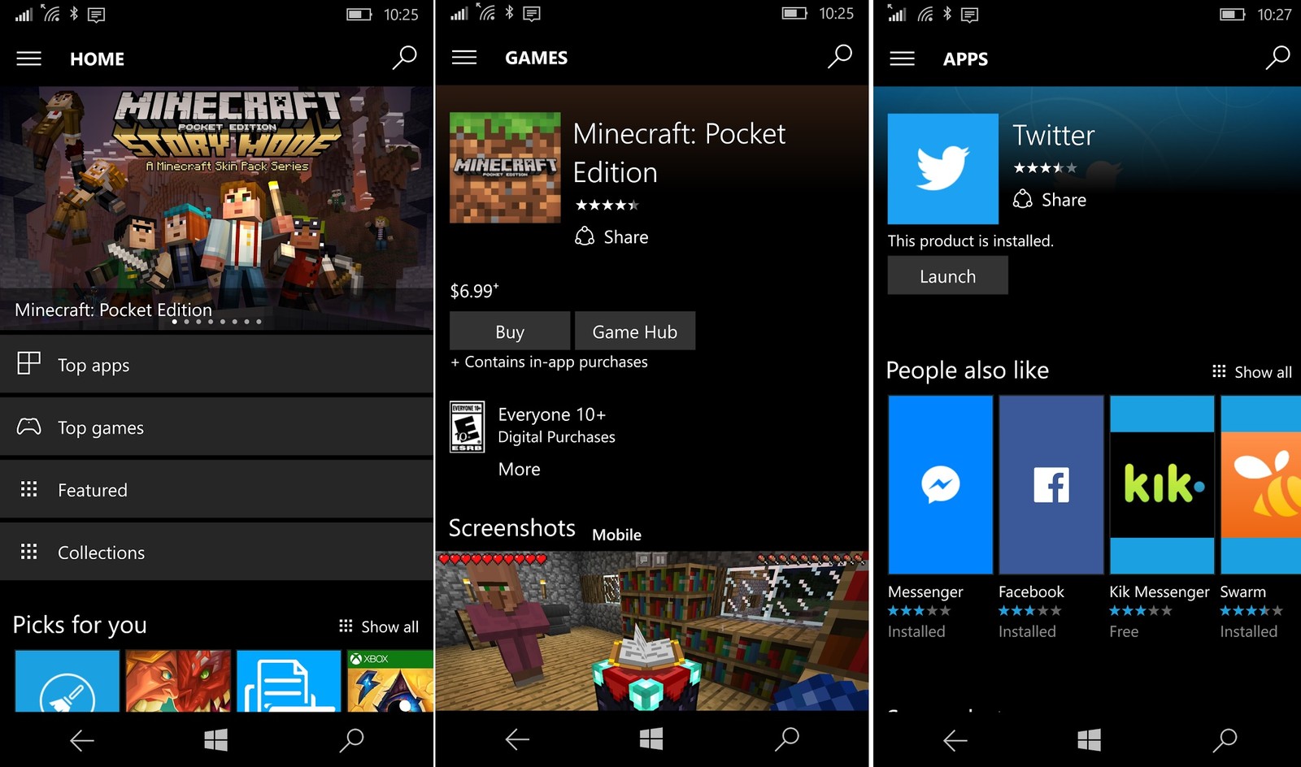This screenshot has width=1301, height=767.
Task: Open Collections section
Action: click(216, 552)
